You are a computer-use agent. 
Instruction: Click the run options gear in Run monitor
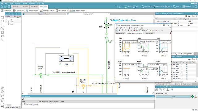[157, 90]
